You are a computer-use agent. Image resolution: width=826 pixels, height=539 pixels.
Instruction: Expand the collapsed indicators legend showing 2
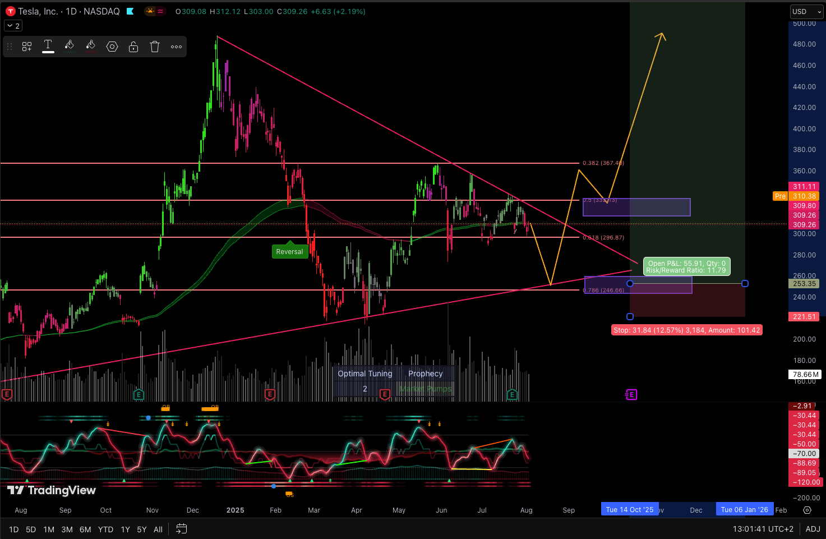[13, 26]
